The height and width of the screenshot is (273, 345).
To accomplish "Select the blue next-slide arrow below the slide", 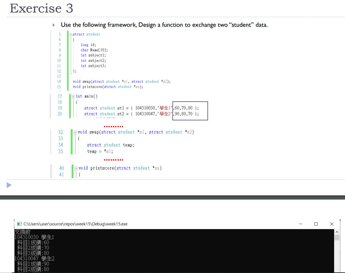I will [x=9, y=185].
